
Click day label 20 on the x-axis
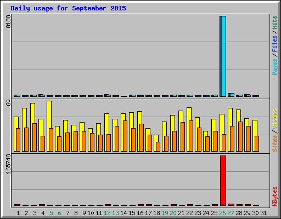tap(173, 213)
